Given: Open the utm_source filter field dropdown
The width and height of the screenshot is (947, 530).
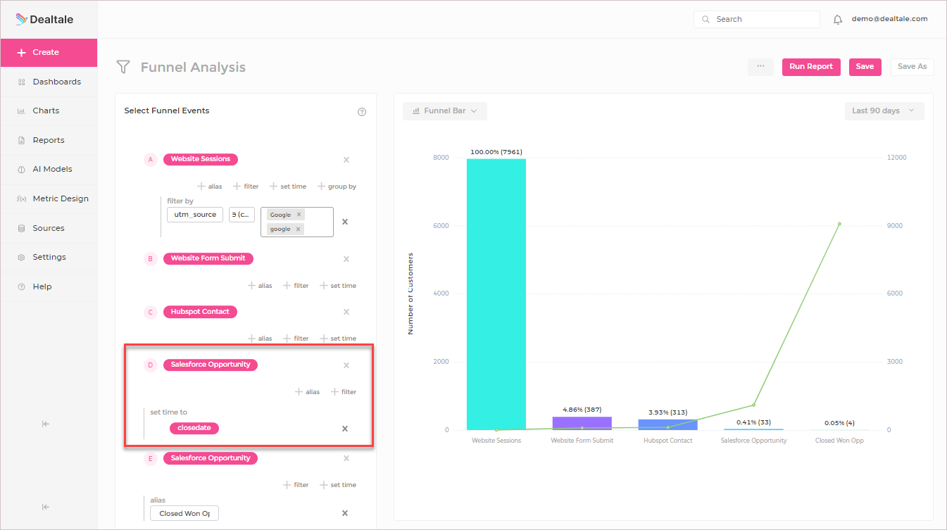Looking at the screenshot, I should (x=195, y=215).
